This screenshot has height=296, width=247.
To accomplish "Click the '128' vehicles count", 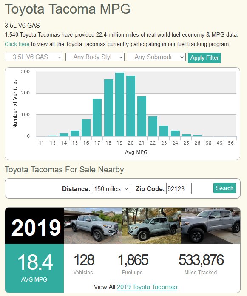I will tap(84, 260).
